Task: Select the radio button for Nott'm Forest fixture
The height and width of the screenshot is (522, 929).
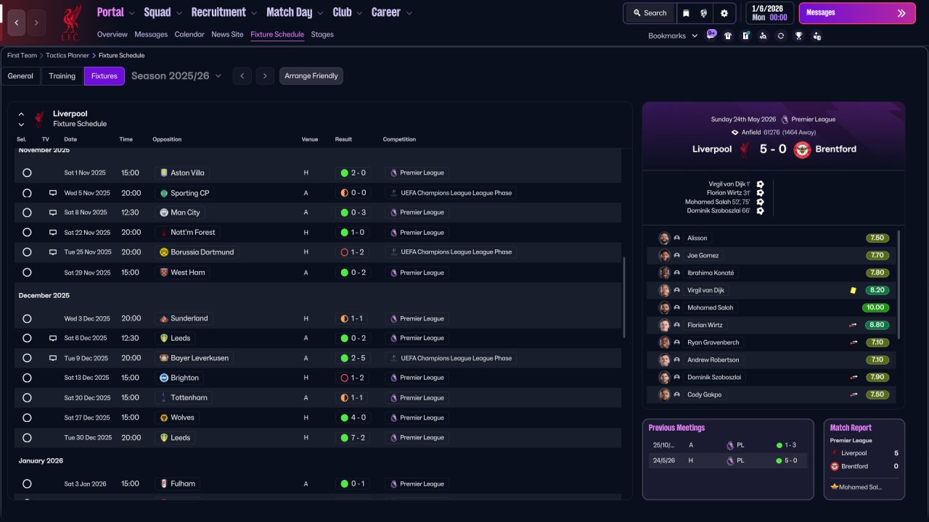Action: click(27, 233)
